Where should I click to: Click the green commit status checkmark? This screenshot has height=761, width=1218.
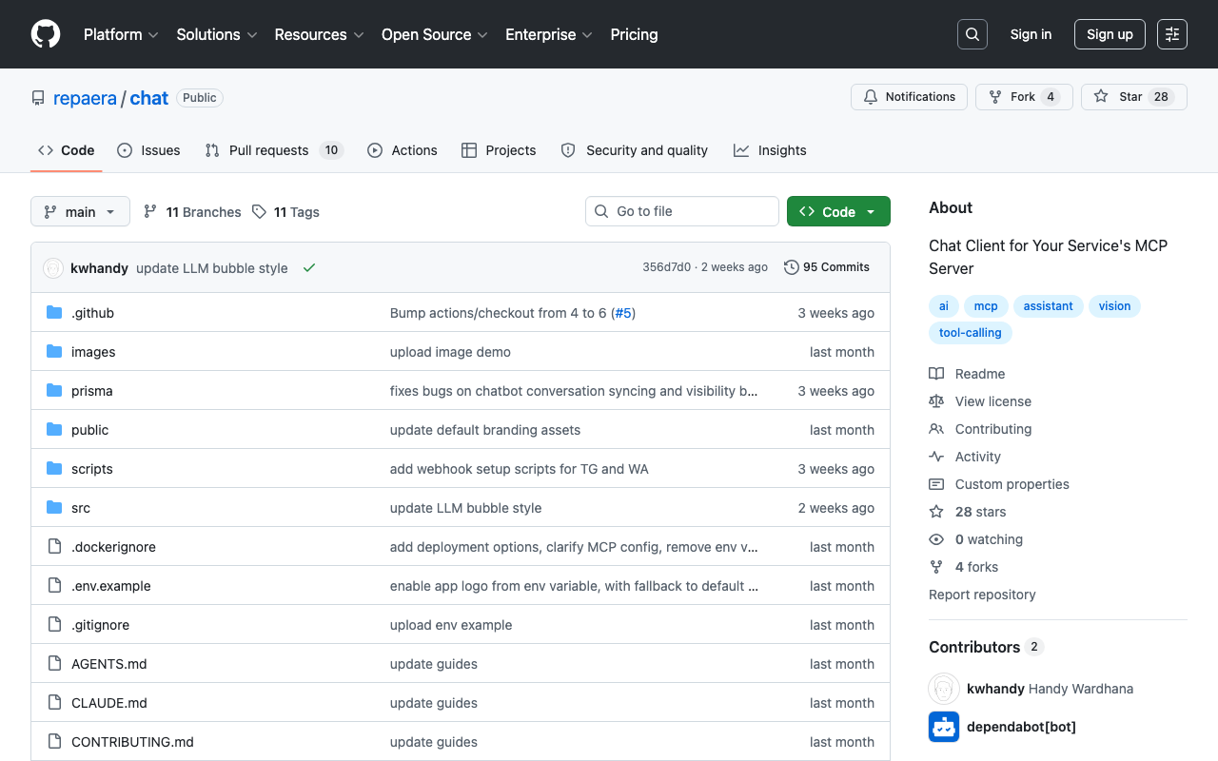click(309, 268)
